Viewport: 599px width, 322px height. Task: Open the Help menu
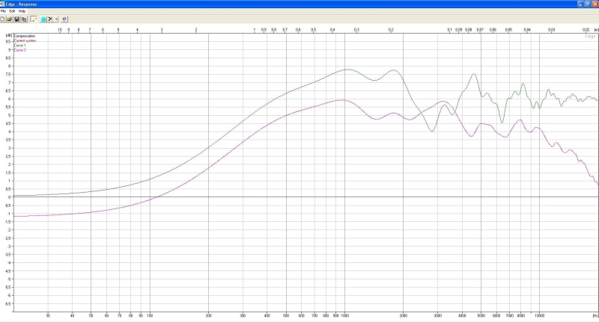click(22, 11)
